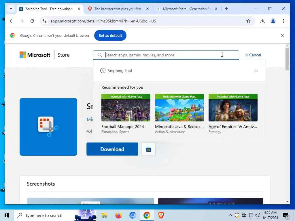The width and height of the screenshot is (295, 221).
Task: Open Google Chrome taskbar icon
Action: (x=147, y=215)
